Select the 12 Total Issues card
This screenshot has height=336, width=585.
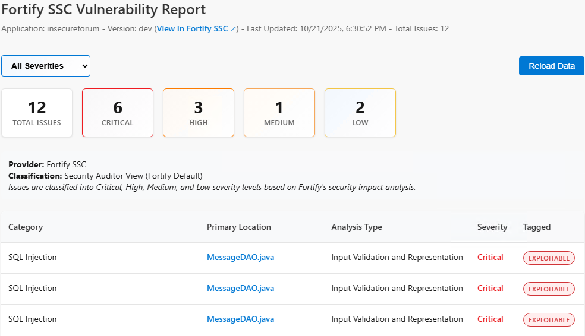[37, 113]
